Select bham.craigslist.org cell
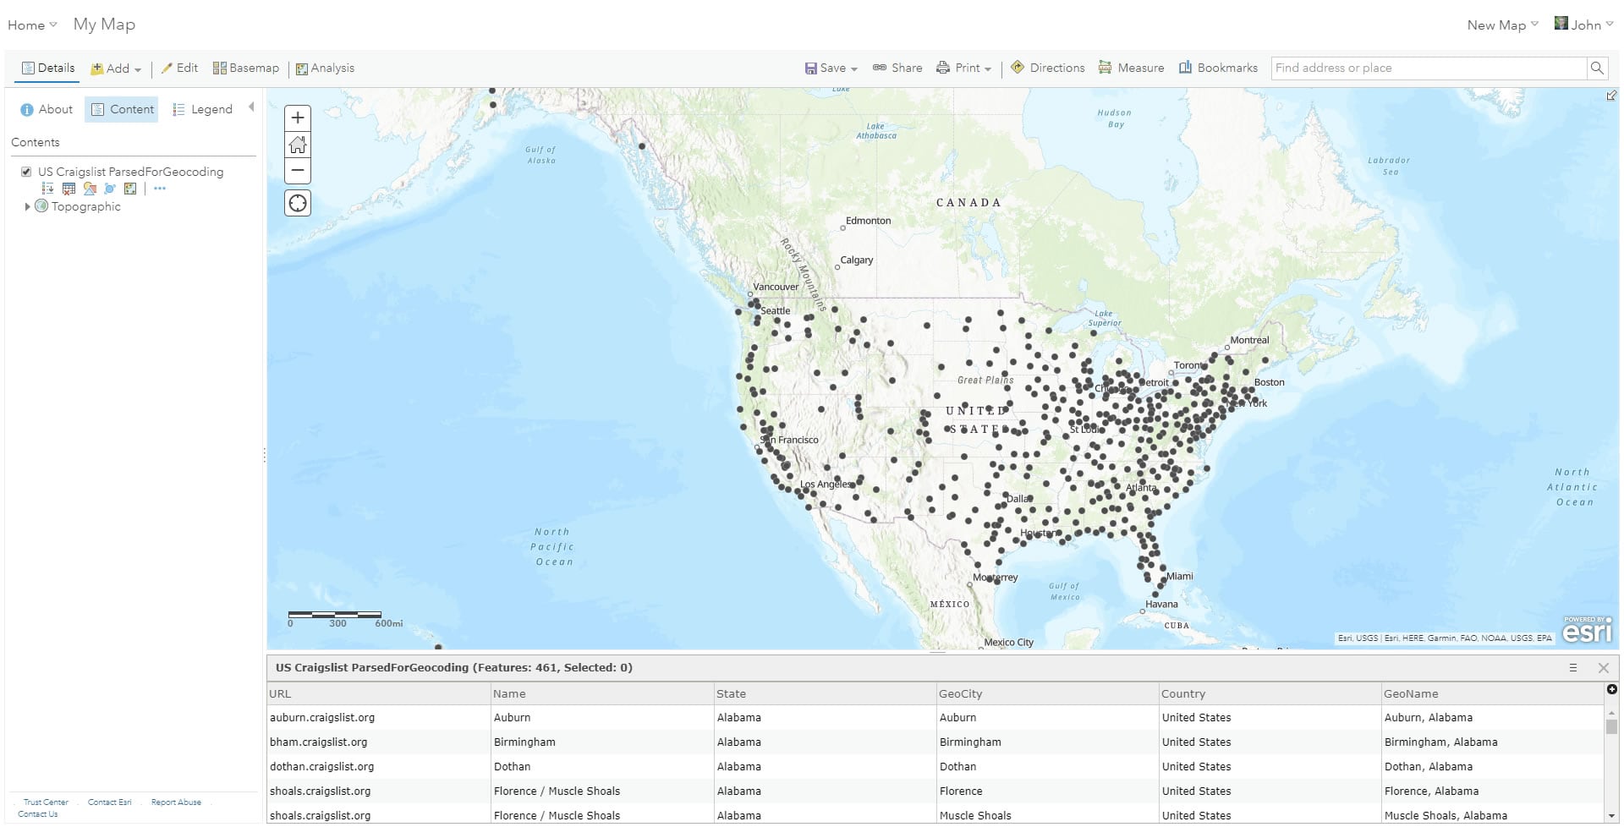The height and width of the screenshot is (827, 1624). [x=378, y=742]
